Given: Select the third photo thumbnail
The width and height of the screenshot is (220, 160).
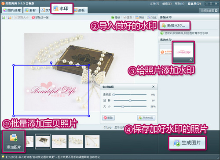Looking at the screenshot, I should pyautogui.click(x=59, y=142).
